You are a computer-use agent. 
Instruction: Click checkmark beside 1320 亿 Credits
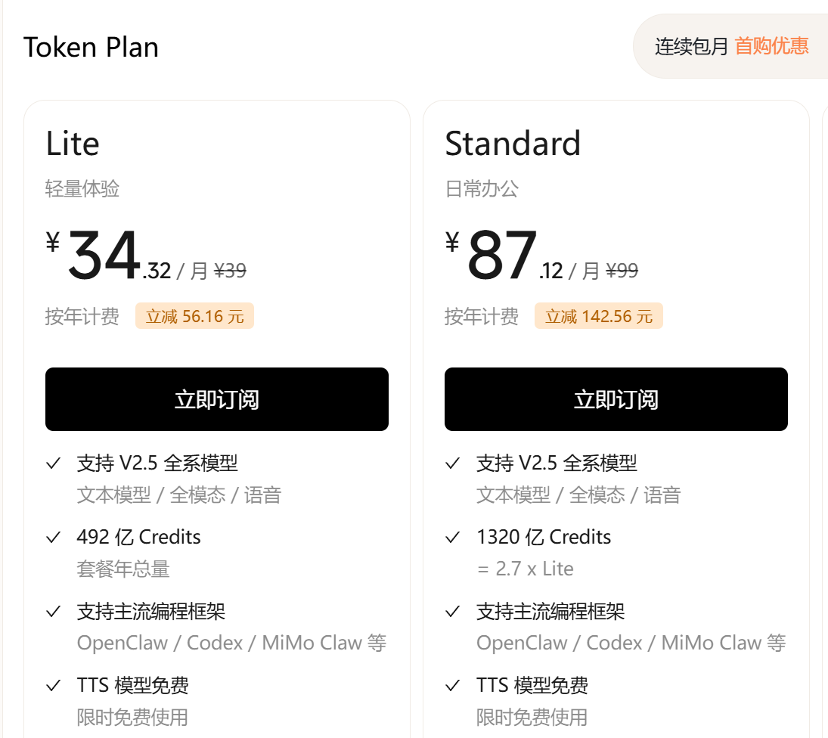452,538
